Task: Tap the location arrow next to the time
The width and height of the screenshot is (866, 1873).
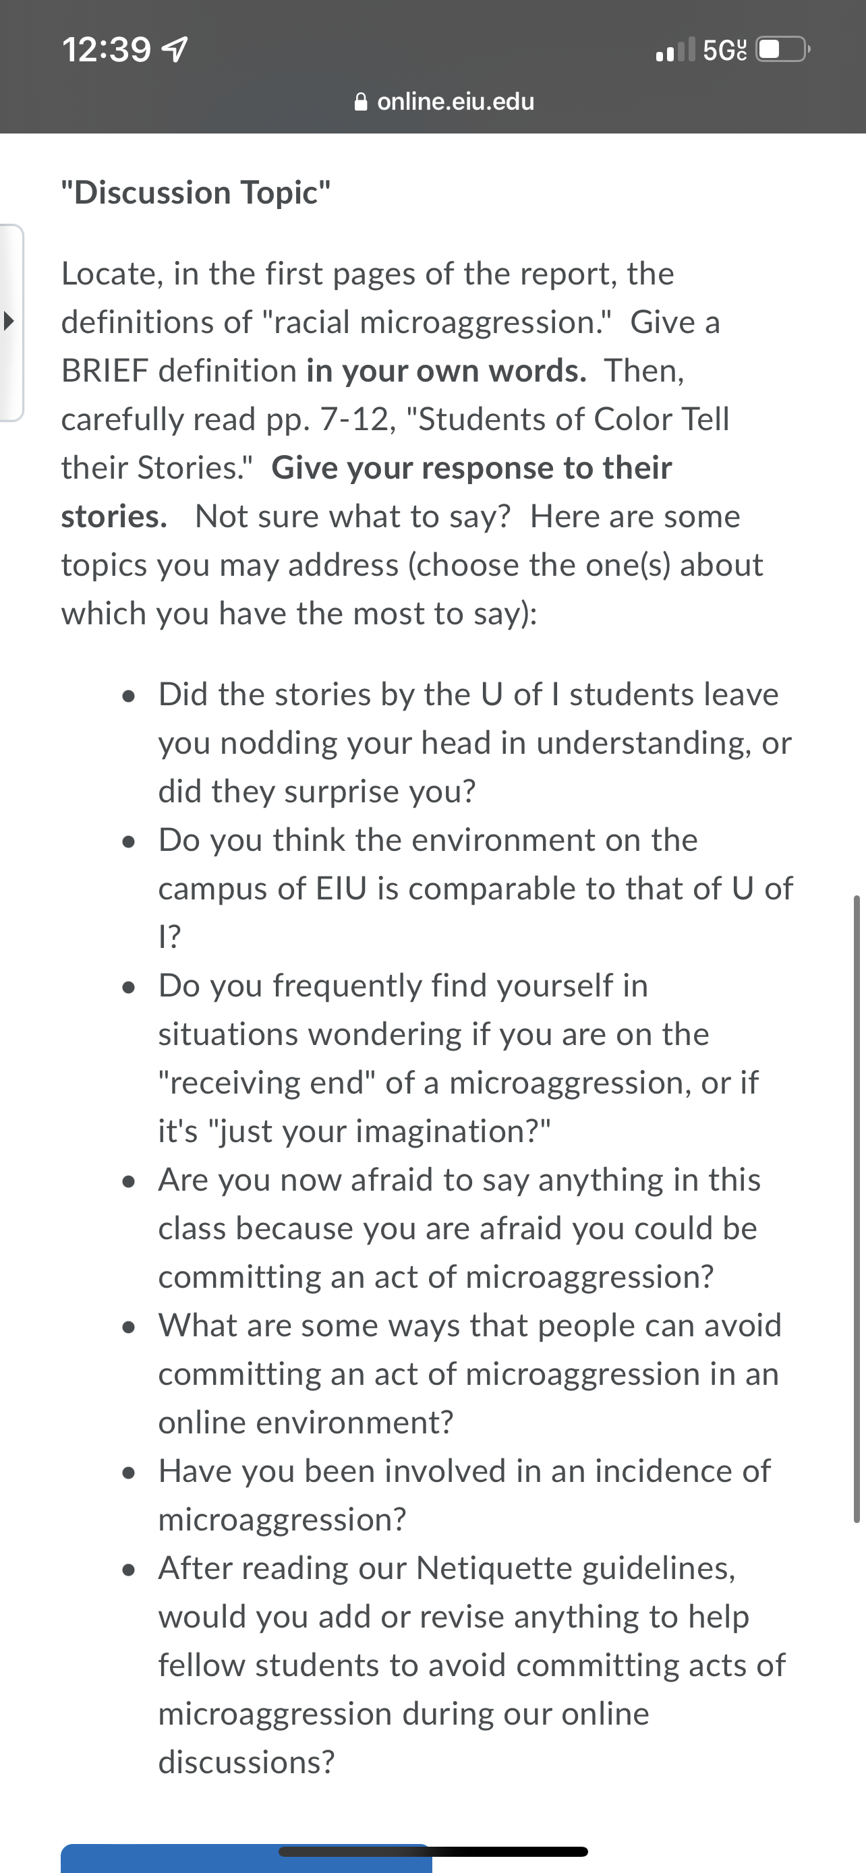Action: [x=175, y=50]
